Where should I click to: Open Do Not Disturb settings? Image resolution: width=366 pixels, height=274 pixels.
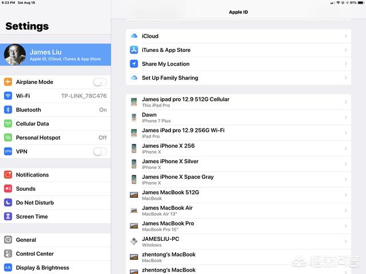point(55,203)
